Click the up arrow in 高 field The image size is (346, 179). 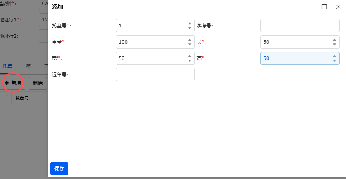coord(334,56)
